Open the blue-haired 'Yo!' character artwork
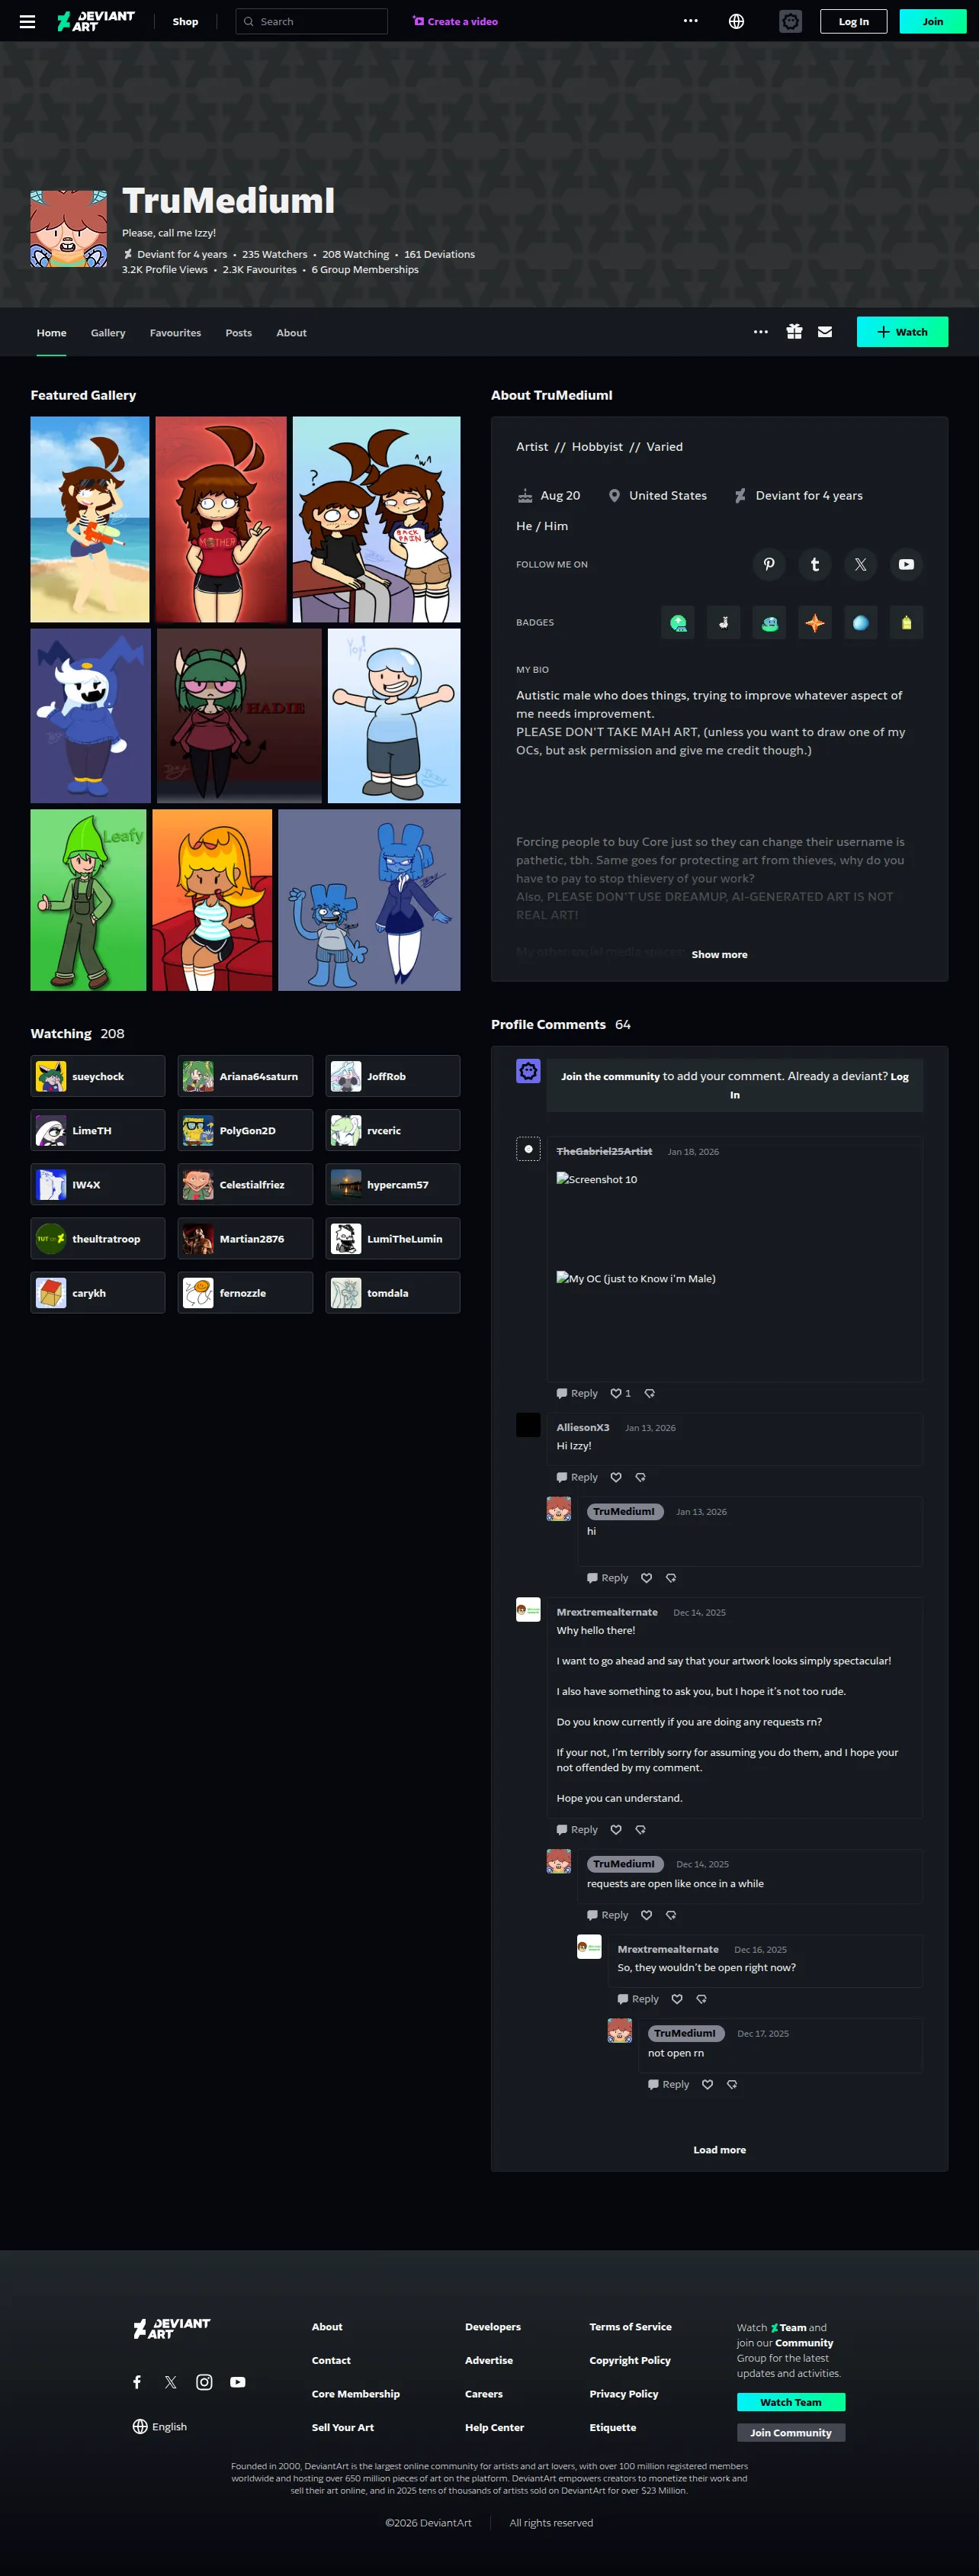This screenshot has width=979, height=2576. click(394, 715)
